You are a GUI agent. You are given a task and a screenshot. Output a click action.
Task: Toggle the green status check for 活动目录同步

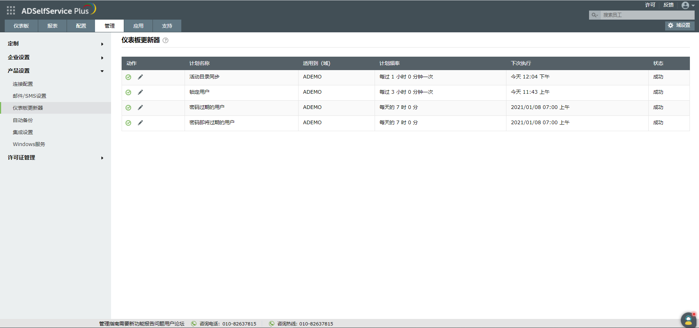[x=128, y=77]
